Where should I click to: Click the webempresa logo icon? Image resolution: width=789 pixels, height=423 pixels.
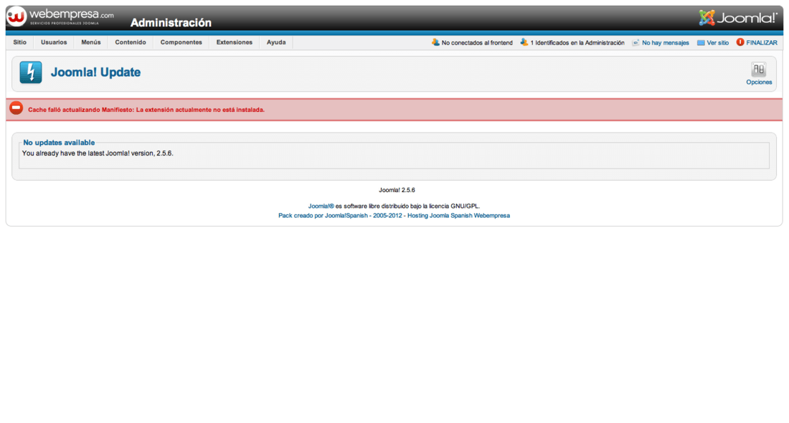[x=16, y=16]
